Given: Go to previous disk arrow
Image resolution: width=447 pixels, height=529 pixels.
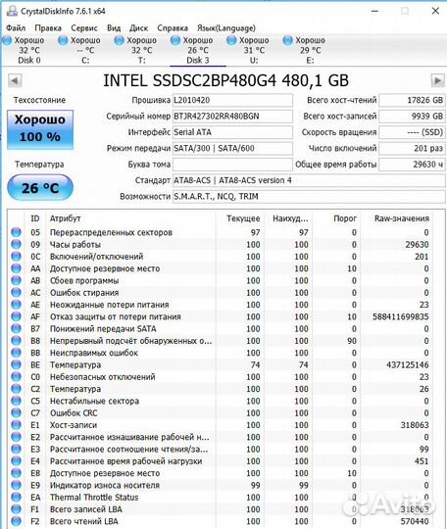Looking at the screenshot, I should point(15,80).
